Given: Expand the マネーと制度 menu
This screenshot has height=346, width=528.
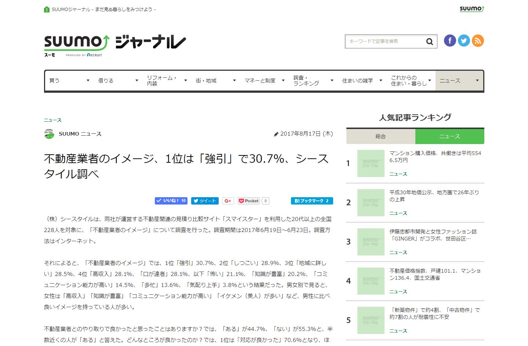Looking at the screenshot, I should pyautogui.click(x=265, y=81).
